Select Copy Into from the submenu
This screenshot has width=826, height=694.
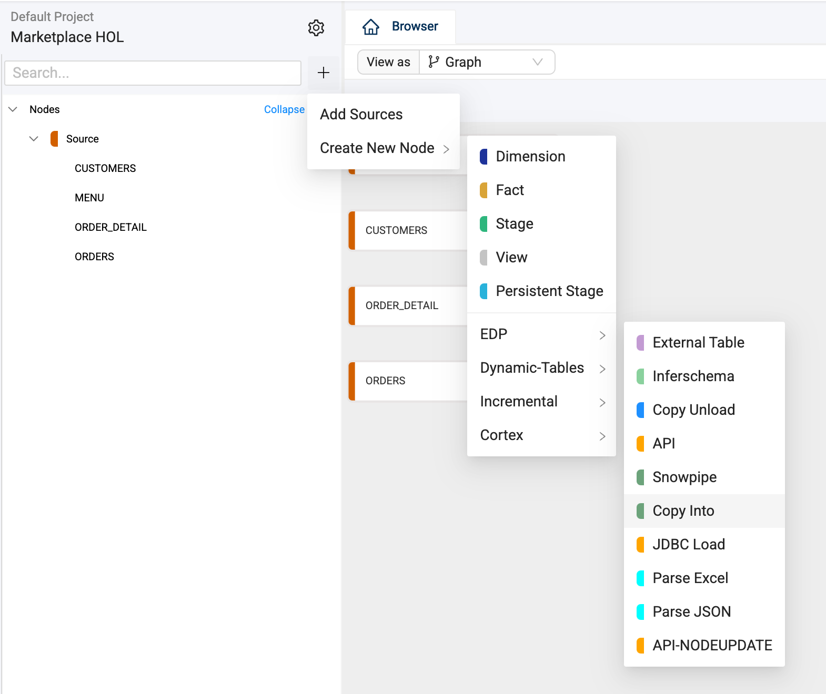(683, 511)
